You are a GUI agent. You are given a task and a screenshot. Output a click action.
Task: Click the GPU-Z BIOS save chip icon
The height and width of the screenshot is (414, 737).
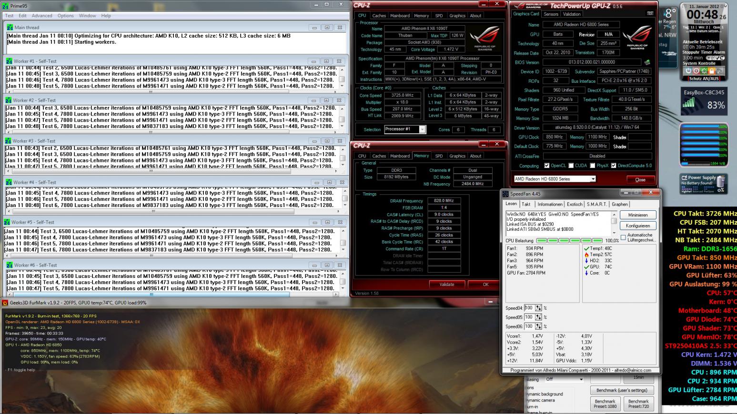647,62
